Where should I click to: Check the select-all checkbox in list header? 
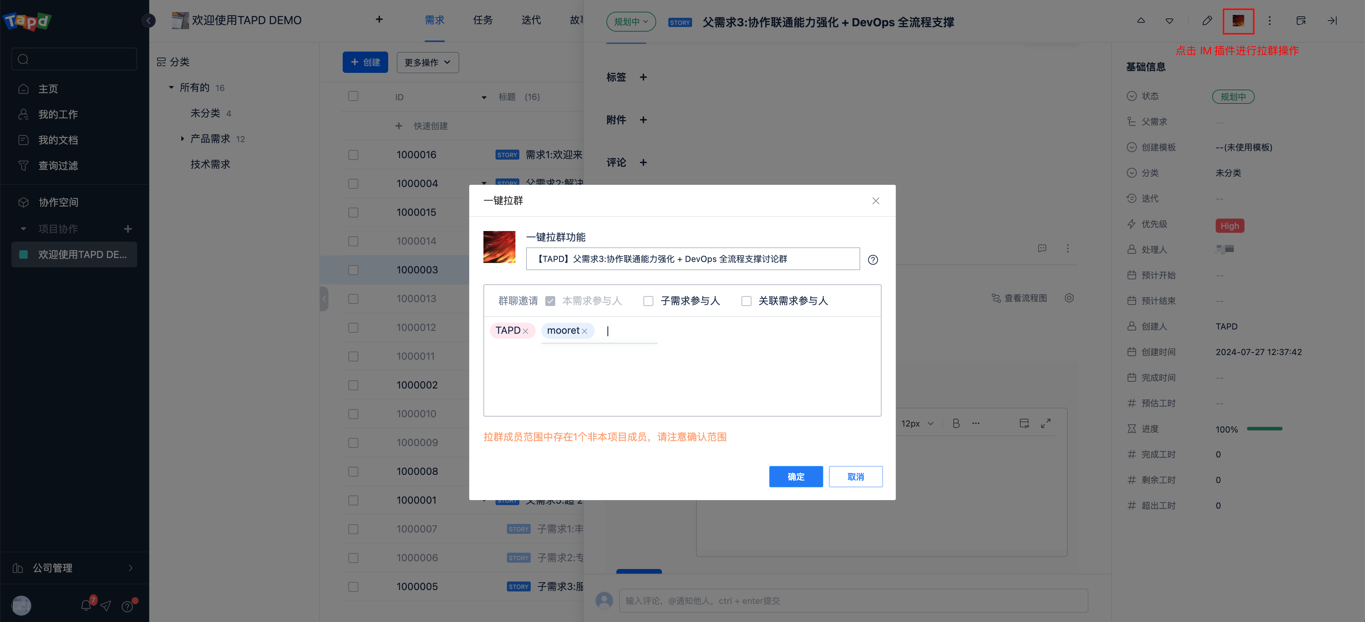pyautogui.click(x=353, y=96)
